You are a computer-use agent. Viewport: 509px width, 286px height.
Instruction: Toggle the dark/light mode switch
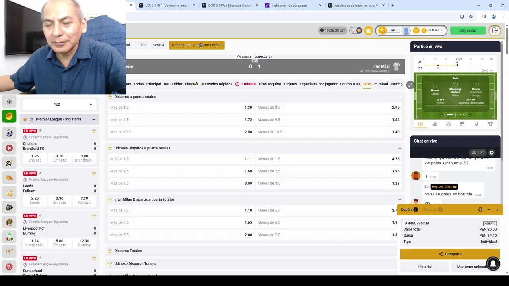click(356, 31)
